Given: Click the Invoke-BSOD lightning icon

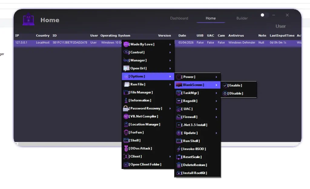Looking at the screenshot, I should tap(179, 149).
